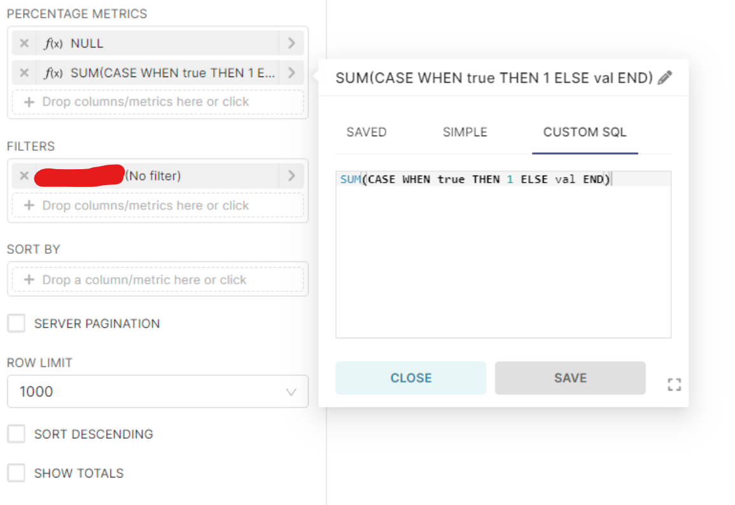Switch to the Saved tab
The width and height of the screenshot is (735, 505).
click(367, 132)
